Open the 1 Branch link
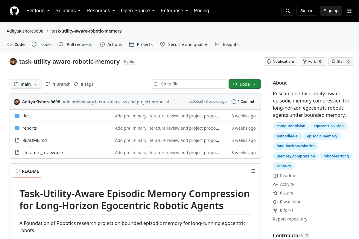Screen dimensions: 359x239 tap(58, 84)
